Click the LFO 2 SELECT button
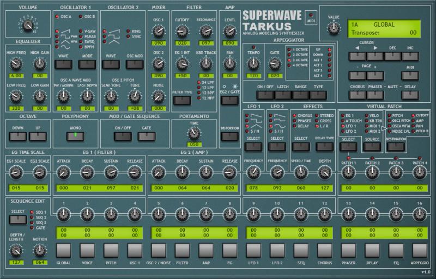This screenshot has height=279, width=436. (x=277, y=147)
